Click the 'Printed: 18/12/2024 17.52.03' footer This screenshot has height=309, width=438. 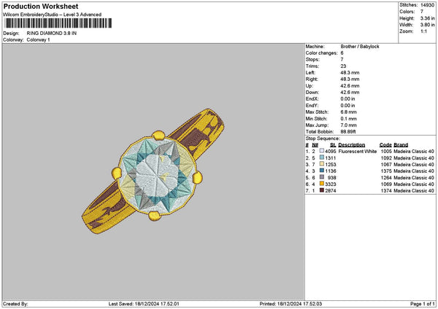[x=291, y=304]
